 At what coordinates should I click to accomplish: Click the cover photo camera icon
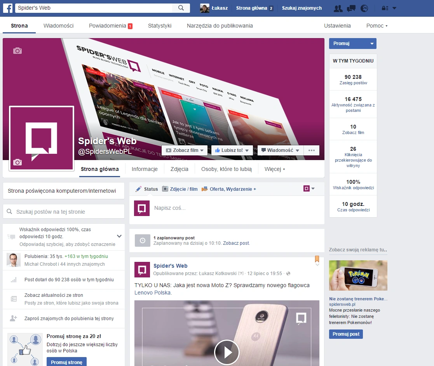pyautogui.click(x=17, y=51)
